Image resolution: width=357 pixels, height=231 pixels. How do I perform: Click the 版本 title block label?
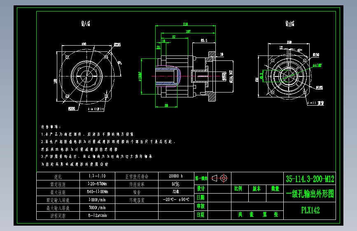pos(257,189)
